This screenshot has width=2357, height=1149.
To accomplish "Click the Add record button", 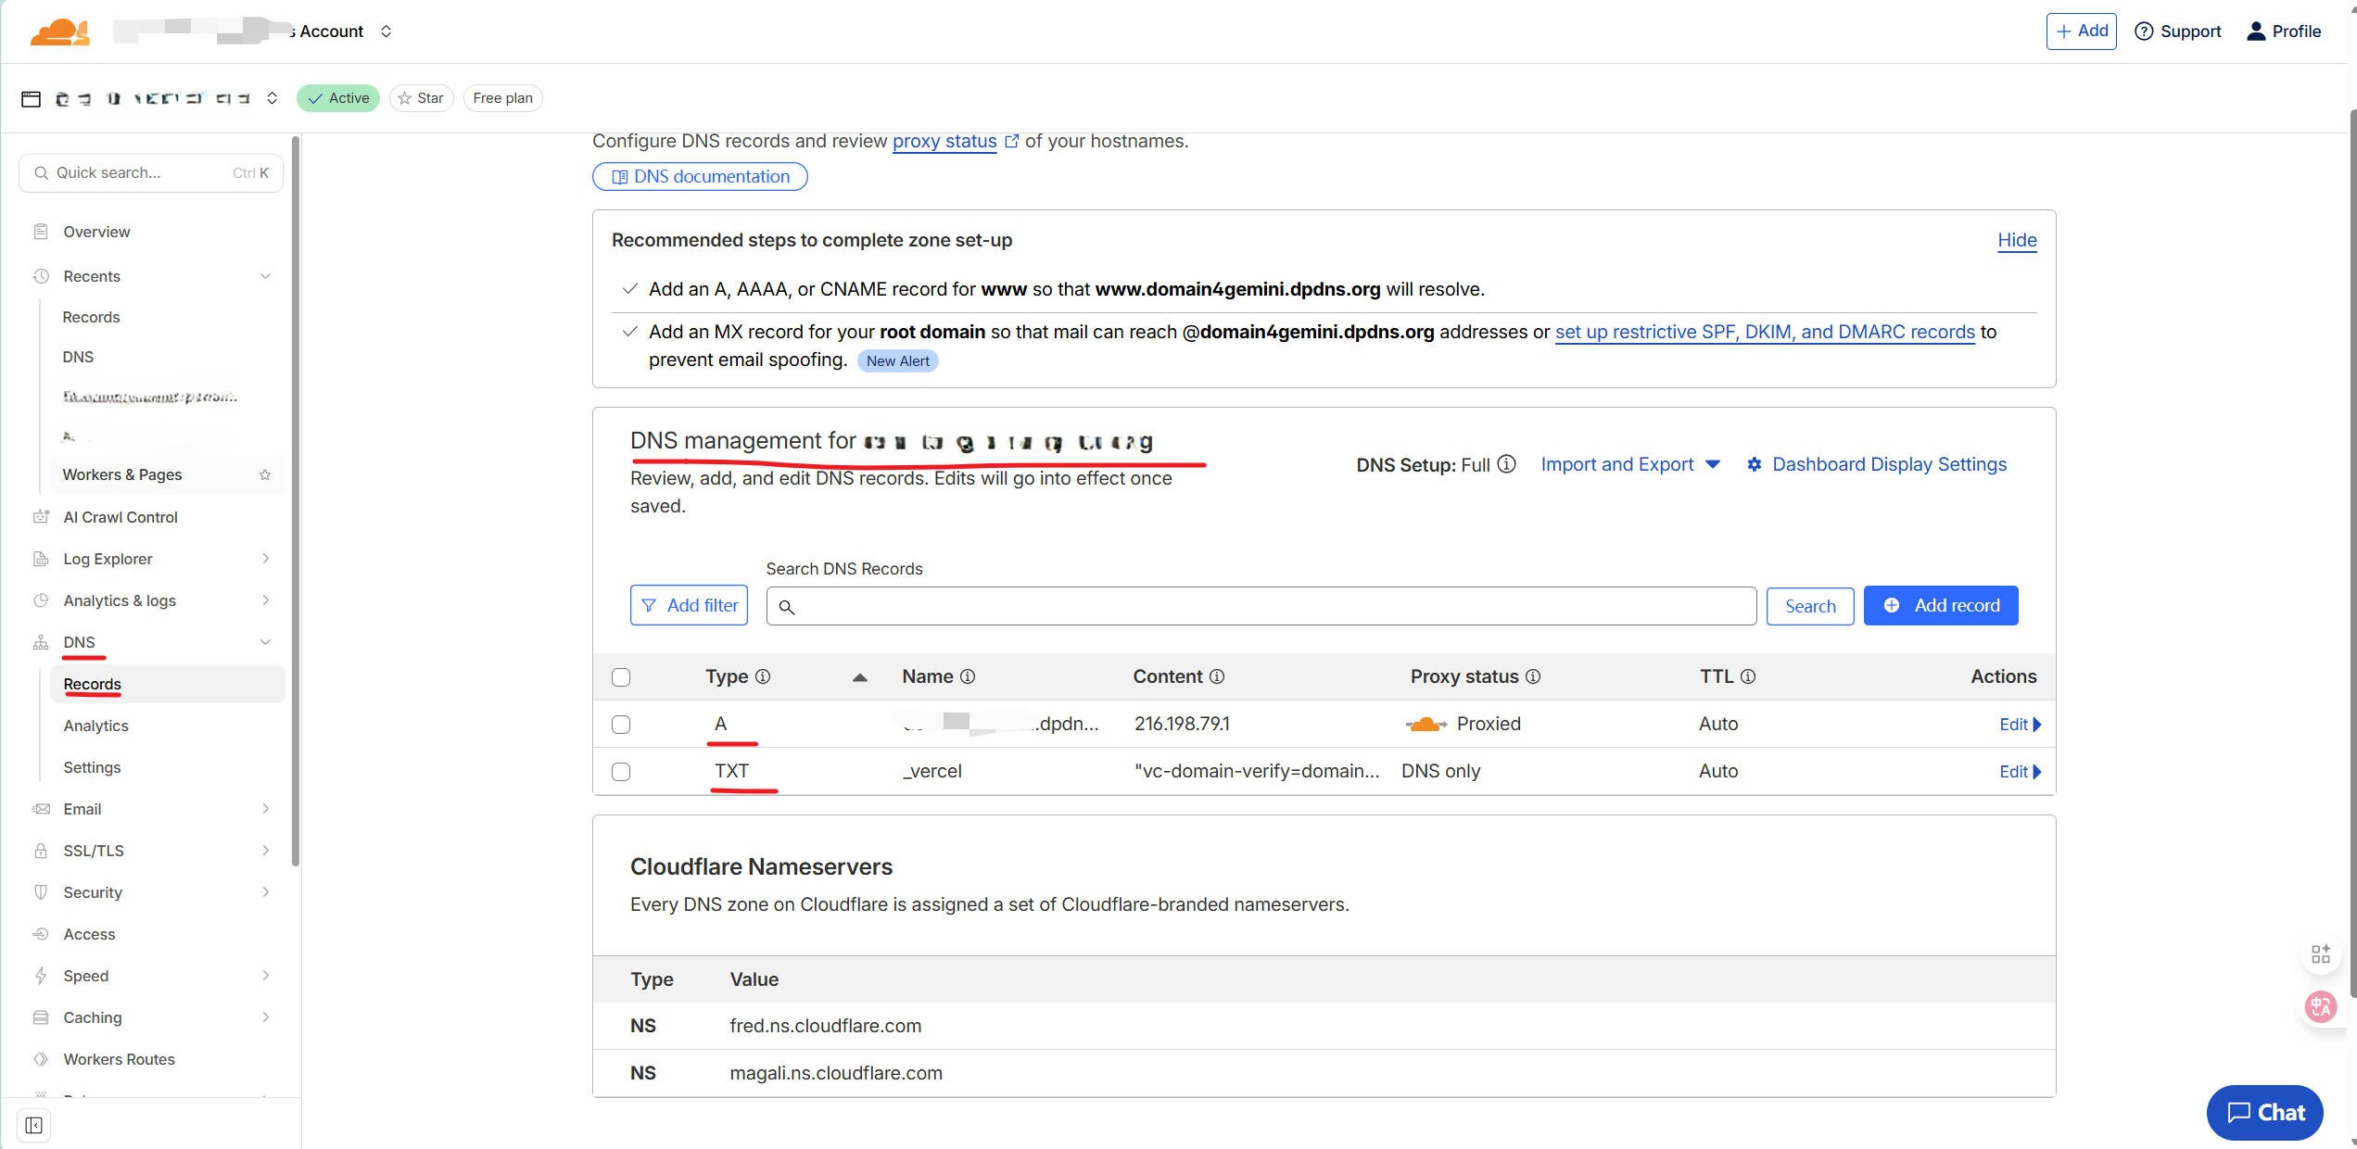I will pos(1940,605).
